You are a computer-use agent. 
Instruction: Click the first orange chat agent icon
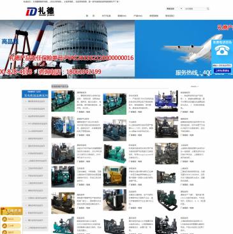coord(5,219)
